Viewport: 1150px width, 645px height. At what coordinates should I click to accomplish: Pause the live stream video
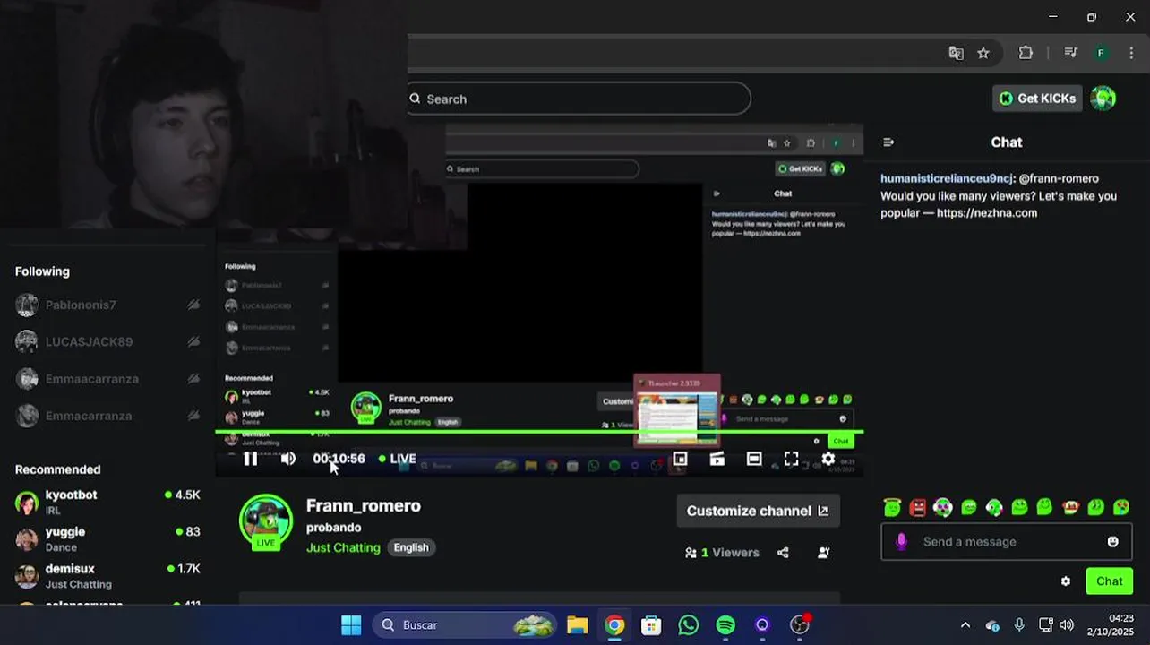[251, 459]
